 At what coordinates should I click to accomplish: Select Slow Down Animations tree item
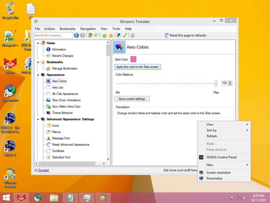[66, 100]
